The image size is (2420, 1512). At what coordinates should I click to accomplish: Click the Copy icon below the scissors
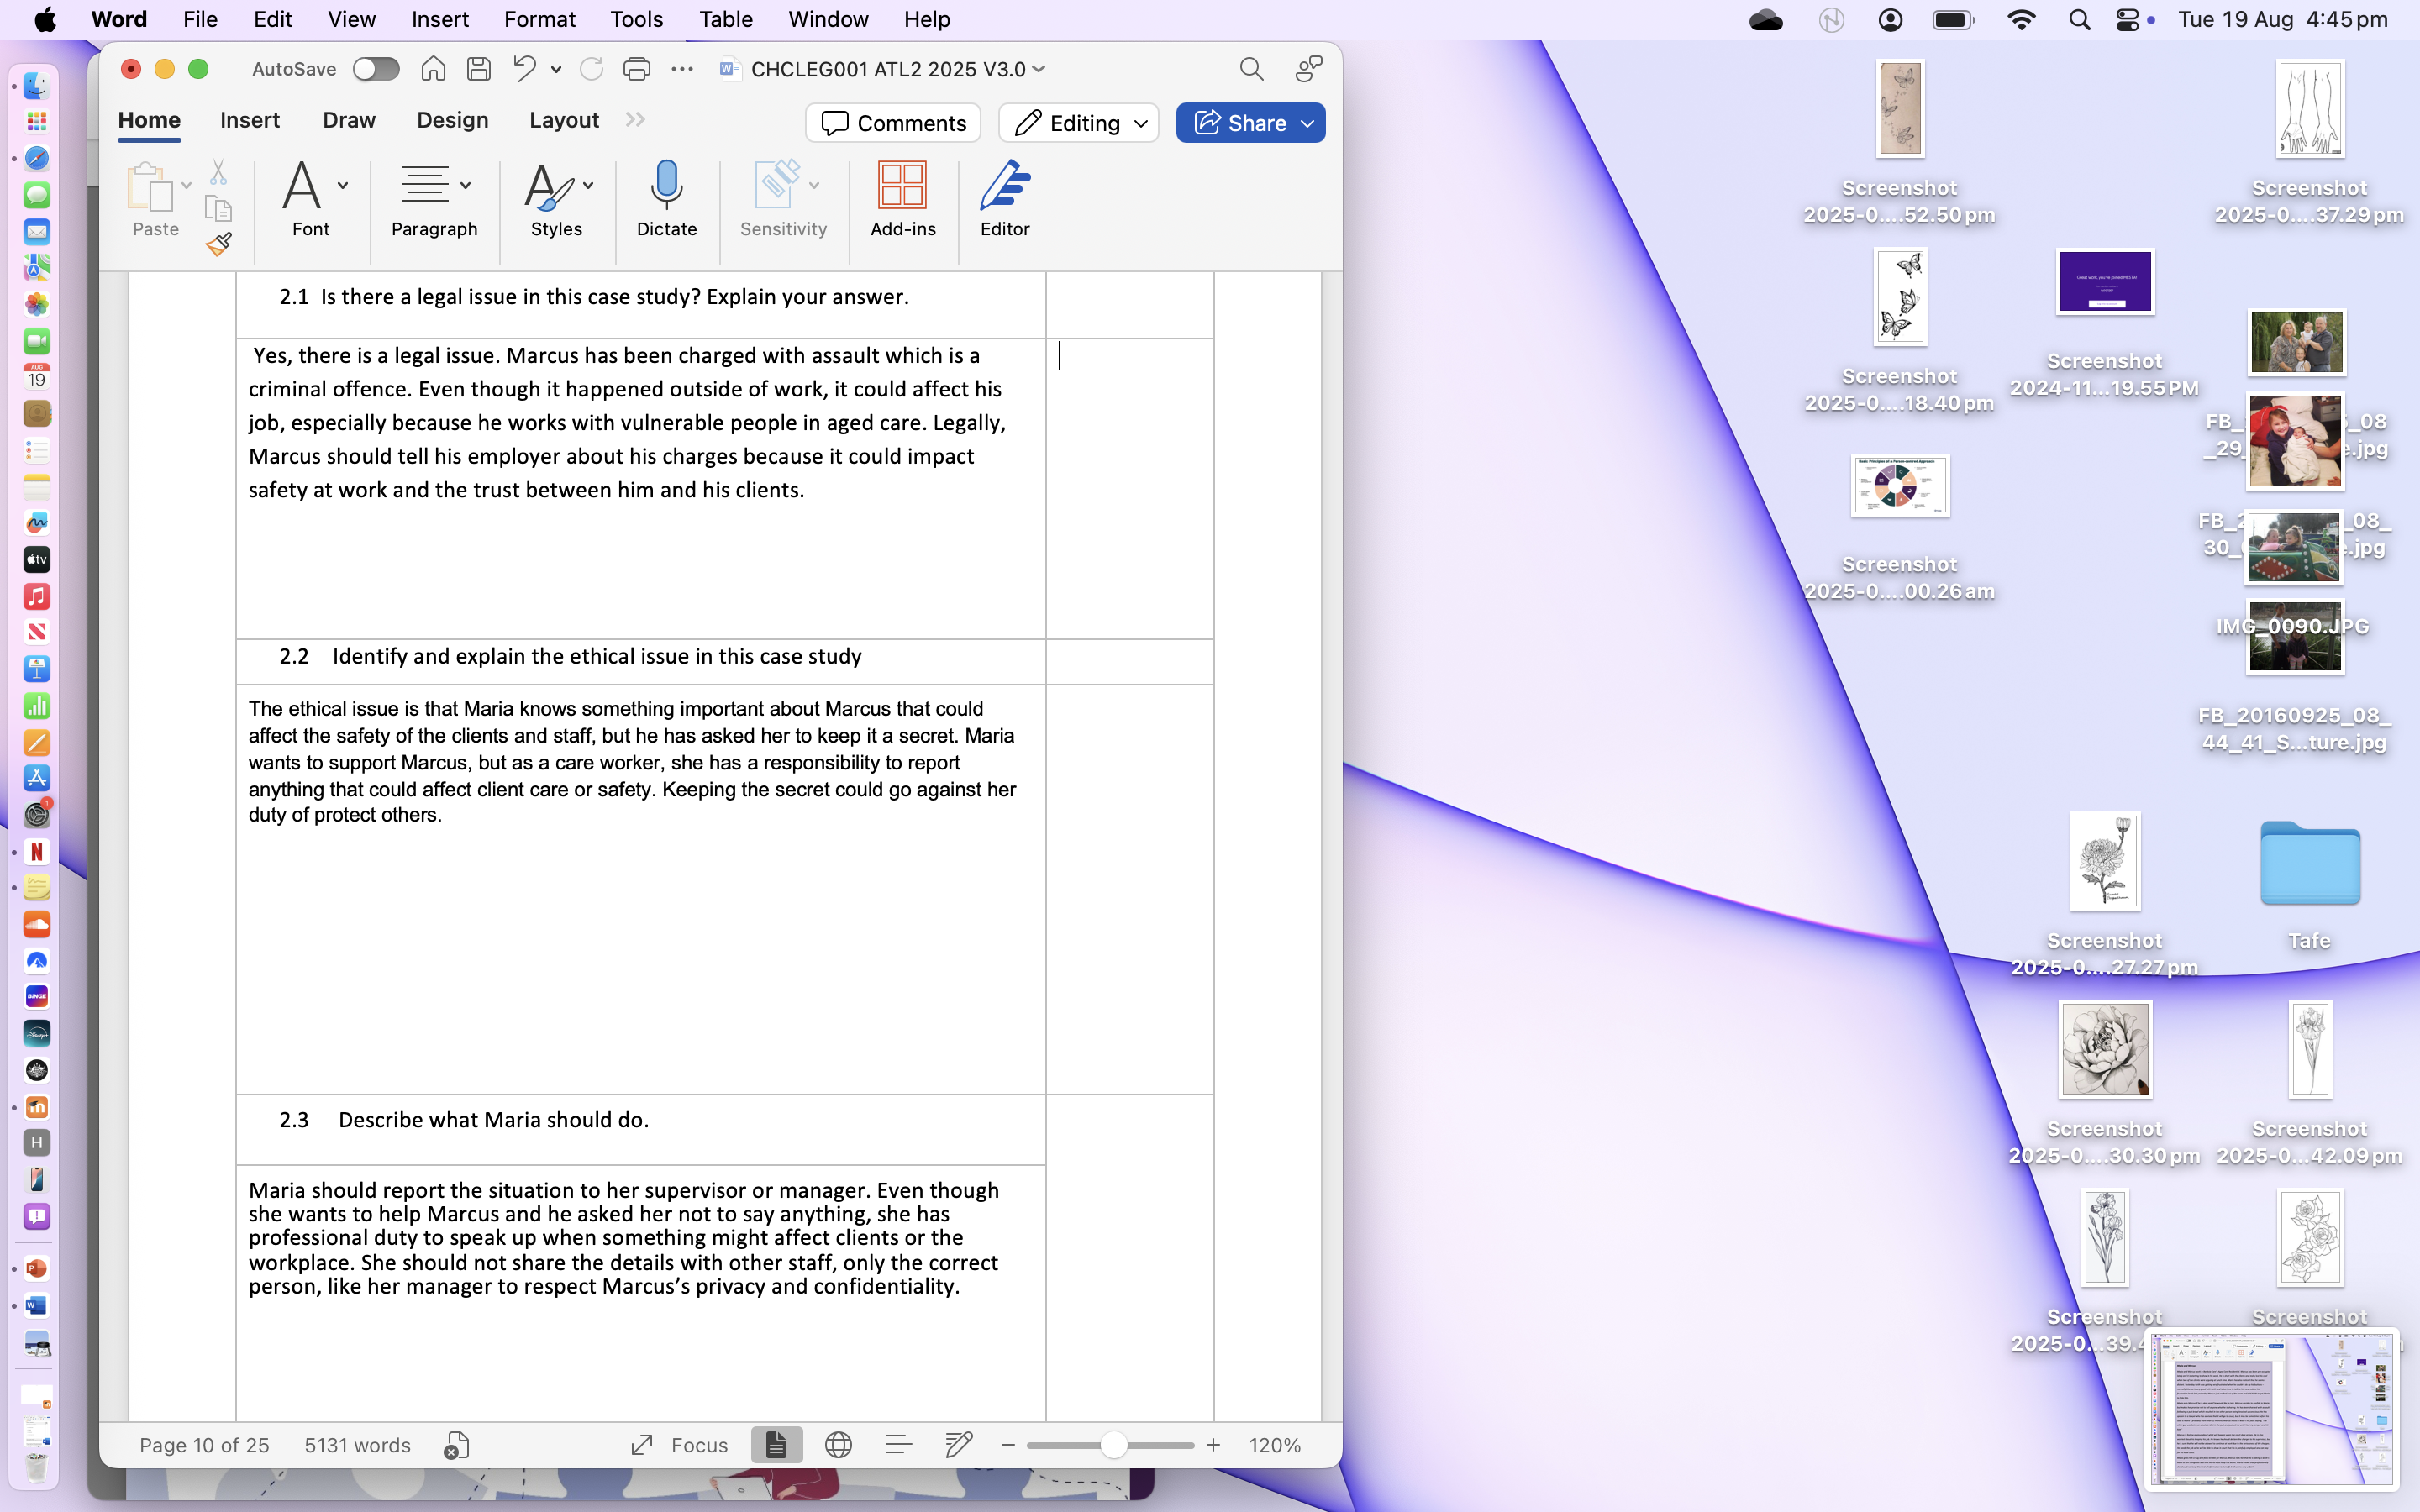(219, 208)
